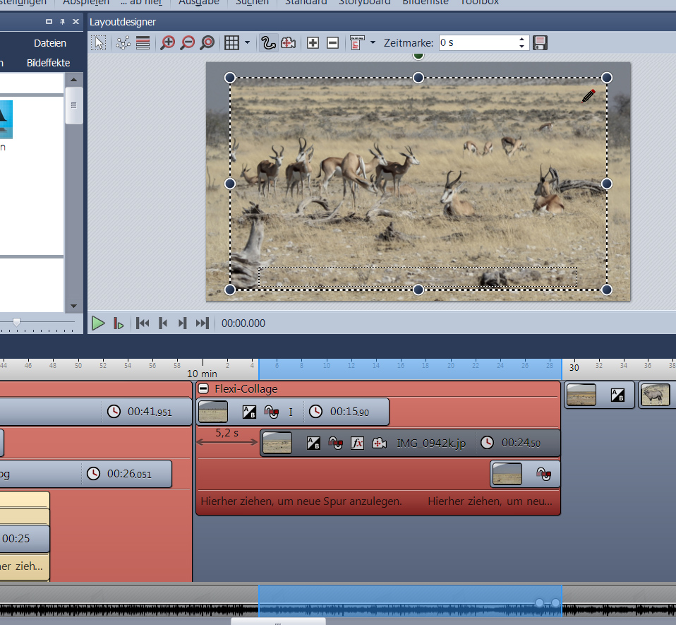
Task: Click the zoom in magnifier icon
Action: click(x=167, y=43)
